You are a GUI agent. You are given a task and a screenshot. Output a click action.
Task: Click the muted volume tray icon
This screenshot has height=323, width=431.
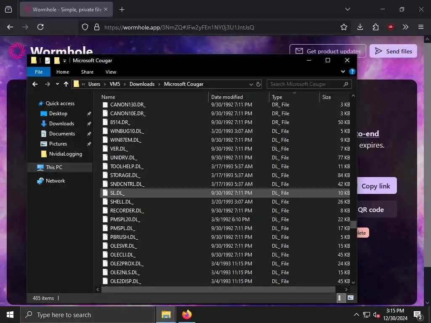tap(376, 315)
